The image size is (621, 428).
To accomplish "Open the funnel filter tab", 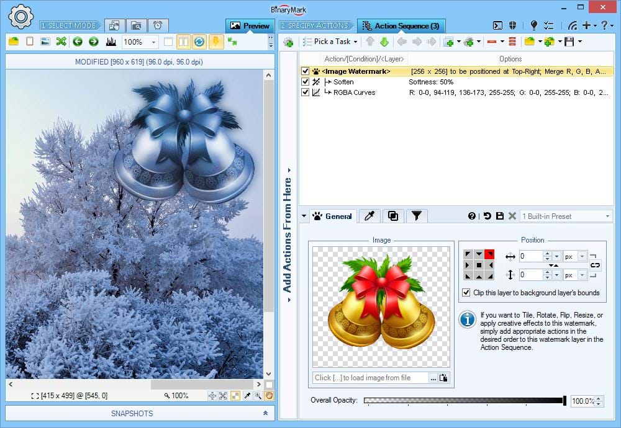I will (416, 216).
